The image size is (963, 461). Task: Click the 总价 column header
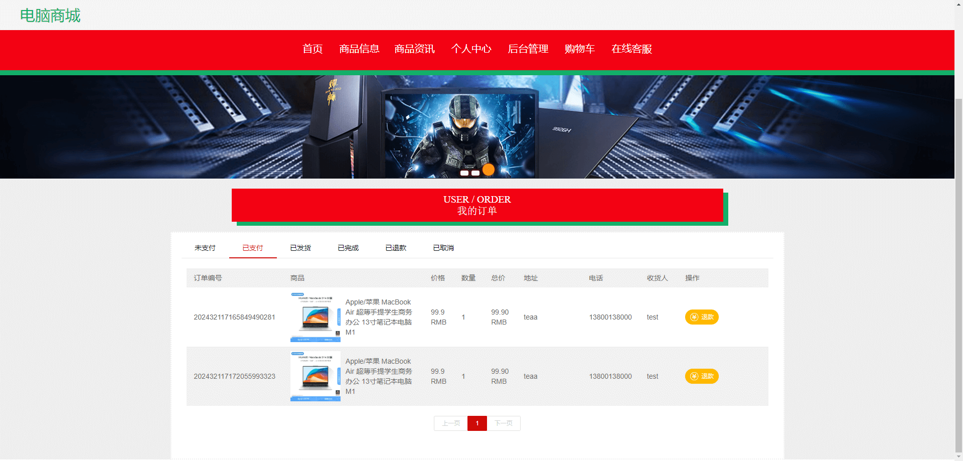(498, 278)
